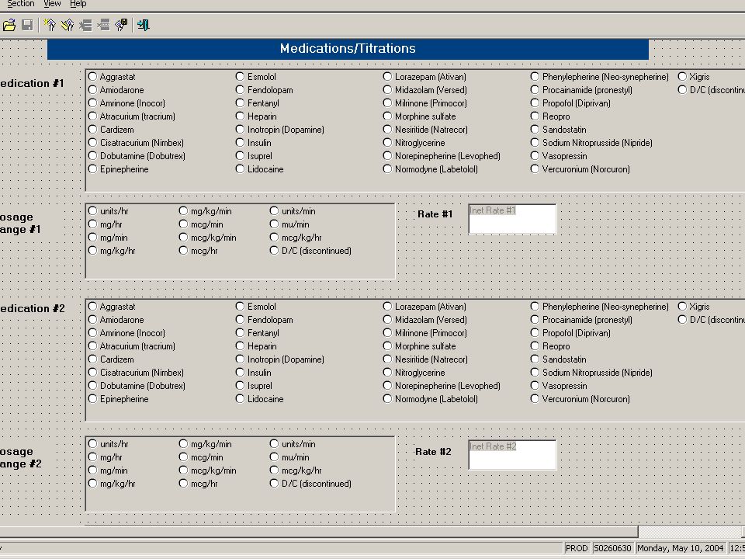Pick Vercuronium (Norcuron) in Medication #2 list
Viewport: 745px width, 559px height.
coord(535,399)
